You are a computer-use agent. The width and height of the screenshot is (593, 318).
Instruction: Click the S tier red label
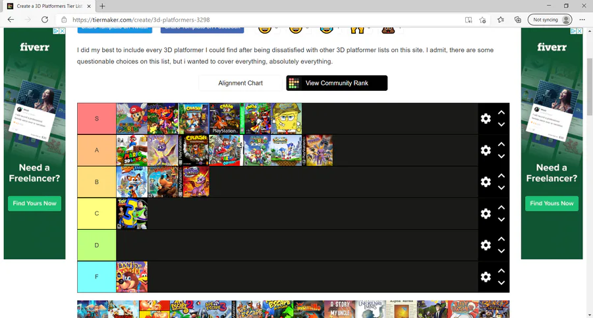(x=96, y=119)
